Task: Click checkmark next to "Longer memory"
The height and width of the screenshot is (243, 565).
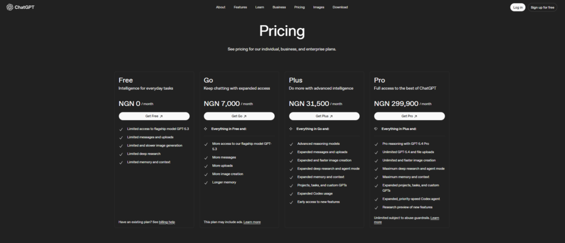Action: (x=206, y=182)
